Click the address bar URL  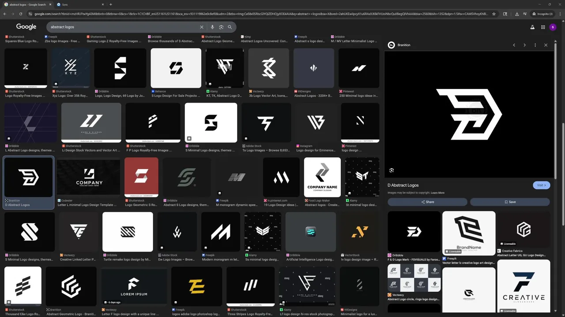coord(260,14)
